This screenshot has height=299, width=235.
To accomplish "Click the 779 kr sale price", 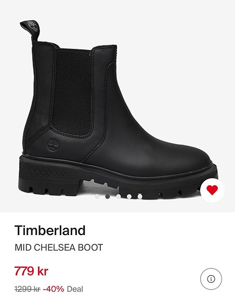I will (x=31, y=271).
